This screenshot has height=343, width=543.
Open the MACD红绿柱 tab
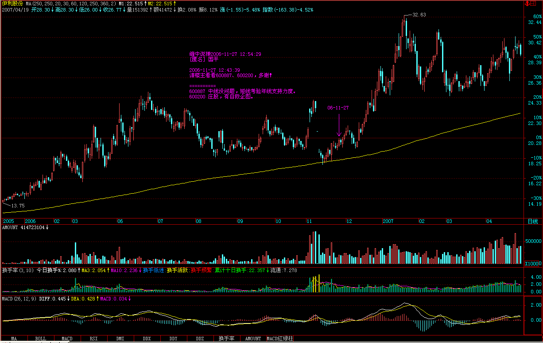(x=279, y=339)
